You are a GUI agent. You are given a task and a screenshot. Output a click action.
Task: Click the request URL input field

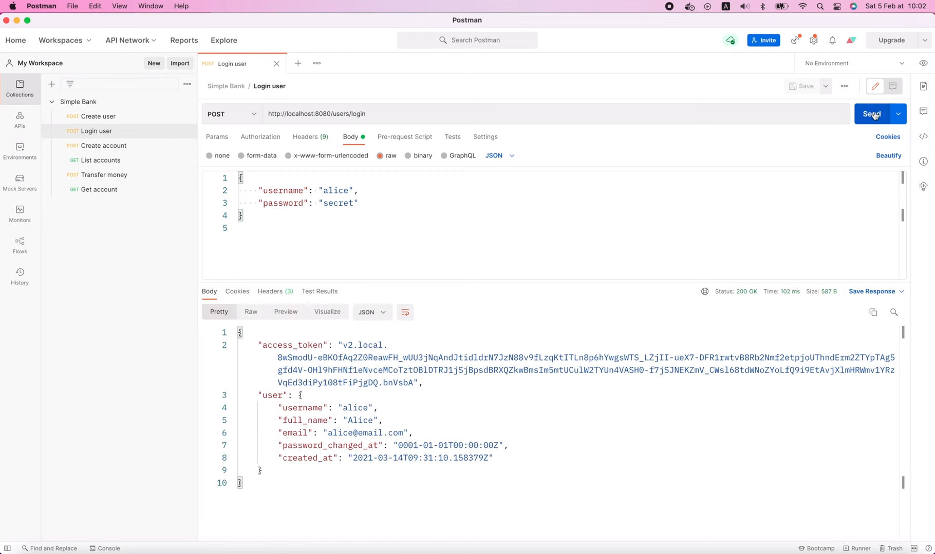[x=556, y=114]
